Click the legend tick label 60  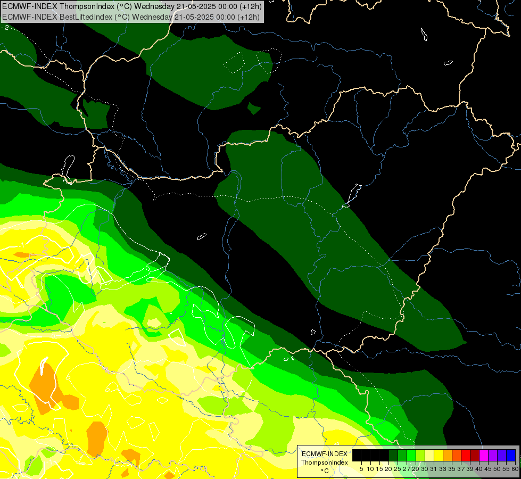tap(515, 469)
